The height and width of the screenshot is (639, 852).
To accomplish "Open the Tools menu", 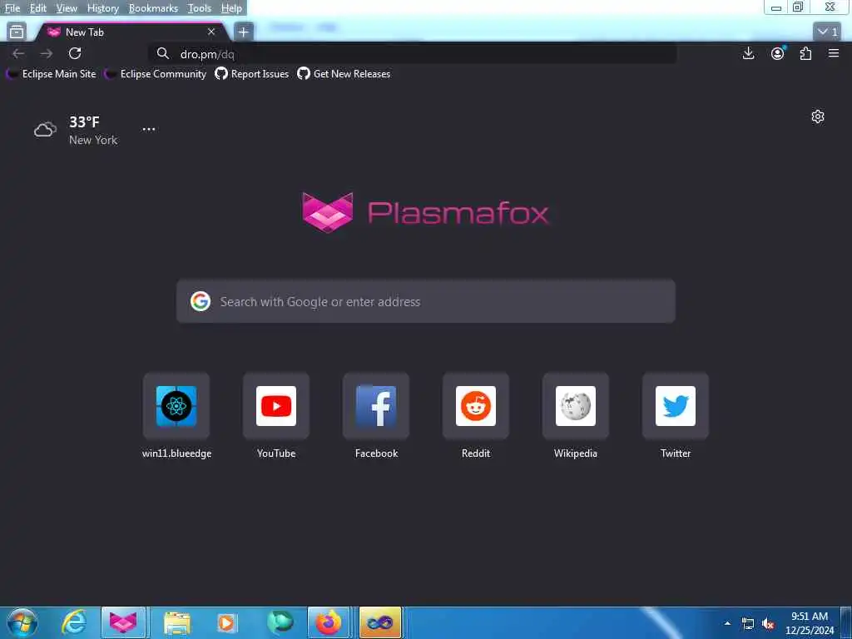I will point(199,8).
